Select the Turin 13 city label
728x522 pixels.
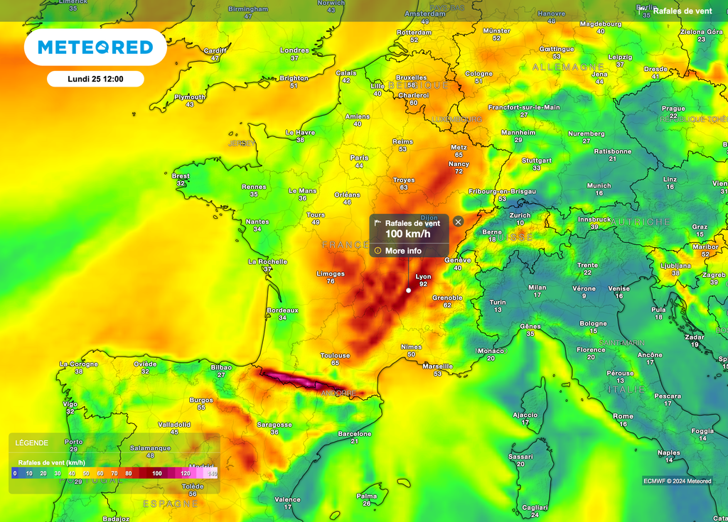click(x=498, y=306)
